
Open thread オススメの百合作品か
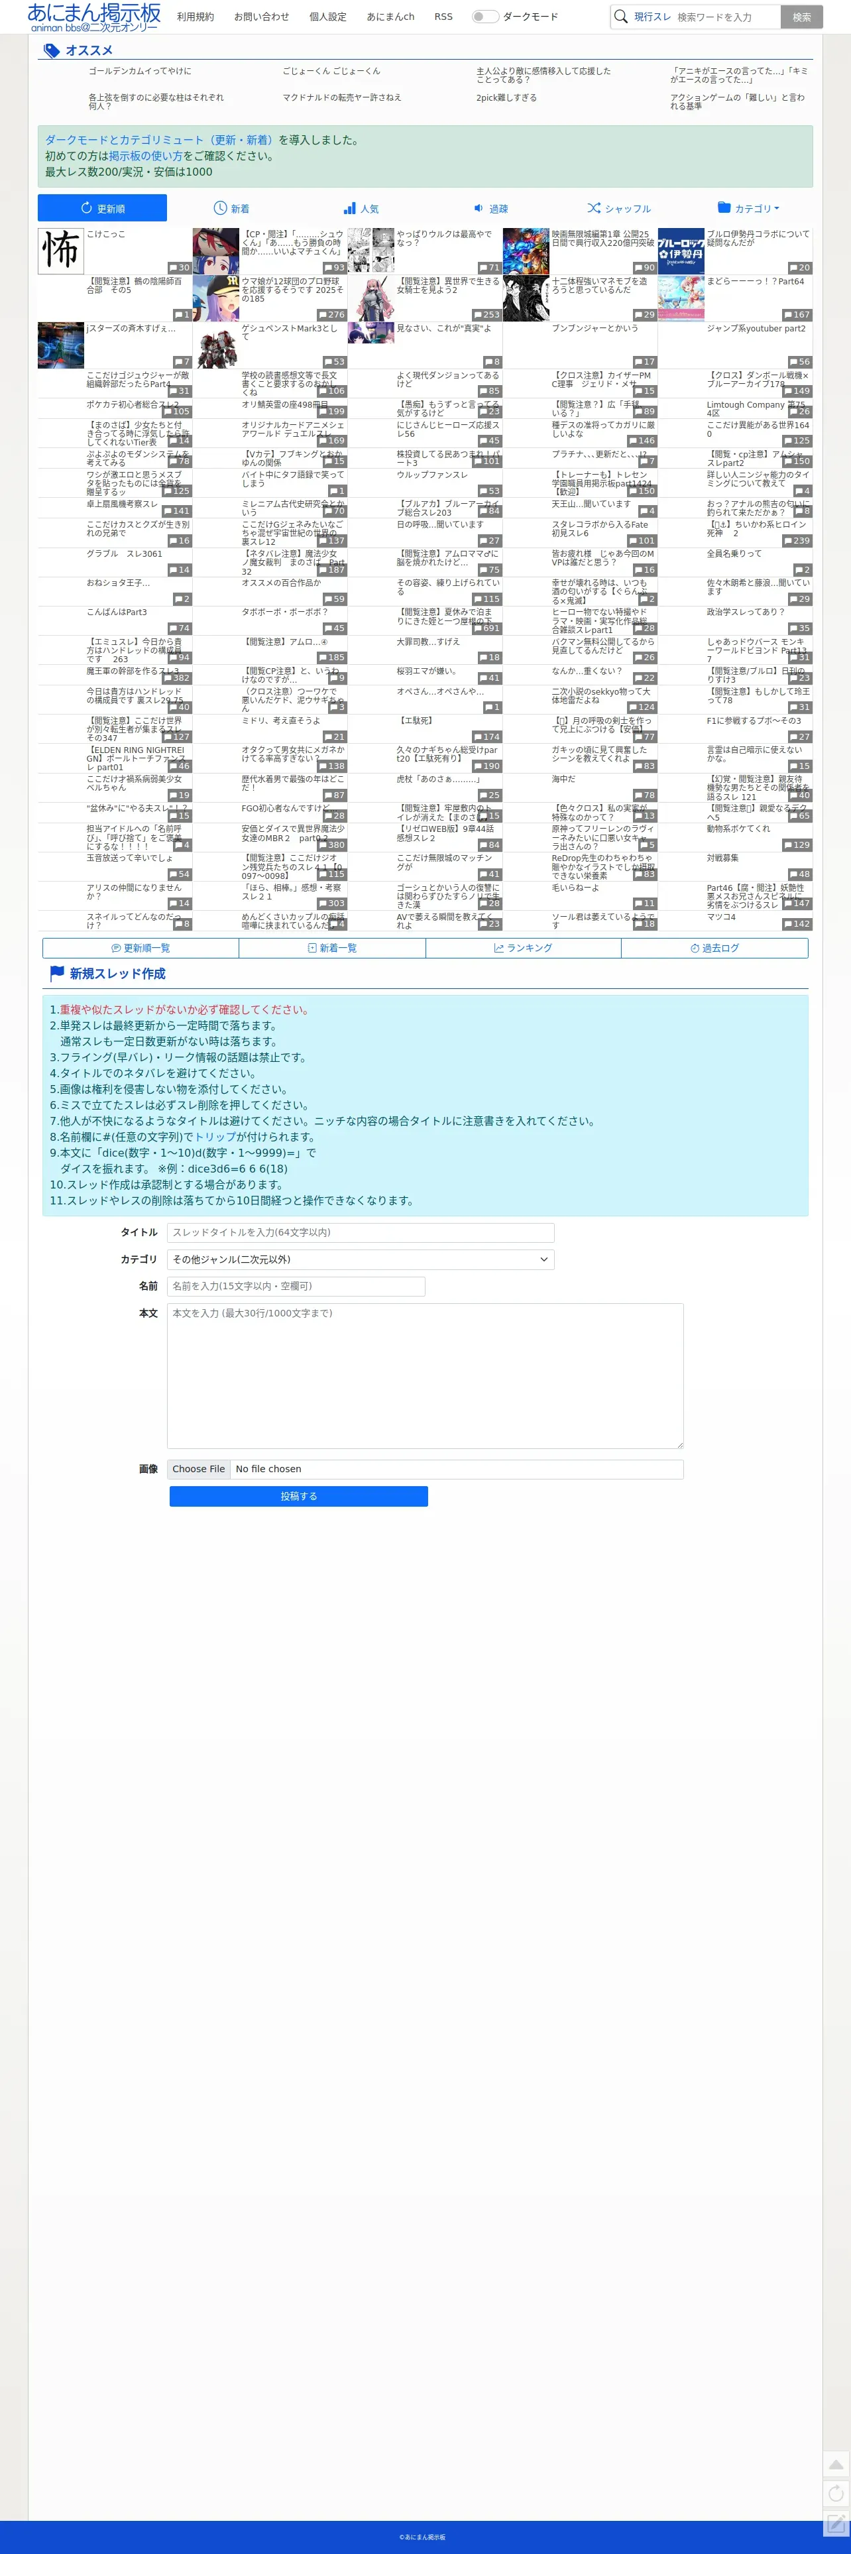[x=282, y=583]
